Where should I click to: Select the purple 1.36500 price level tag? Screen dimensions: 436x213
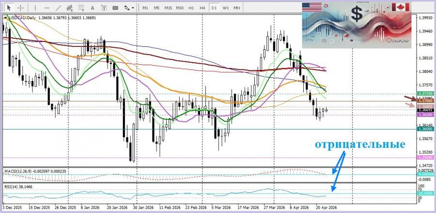click(x=425, y=114)
